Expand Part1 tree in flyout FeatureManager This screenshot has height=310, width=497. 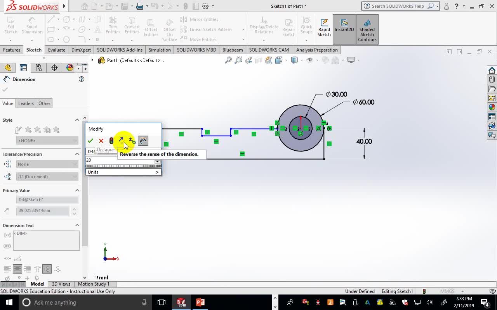coord(92,60)
